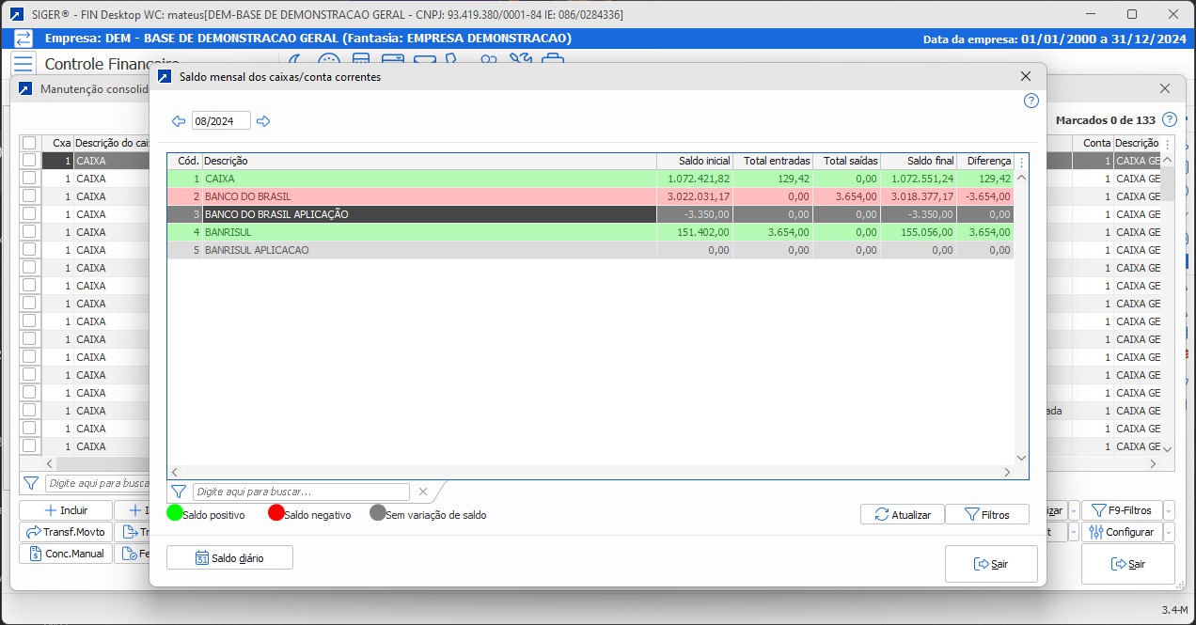Toggle the select-all checkbox in Manutenção grid header
The width and height of the screenshot is (1196, 625).
click(29, 143)
